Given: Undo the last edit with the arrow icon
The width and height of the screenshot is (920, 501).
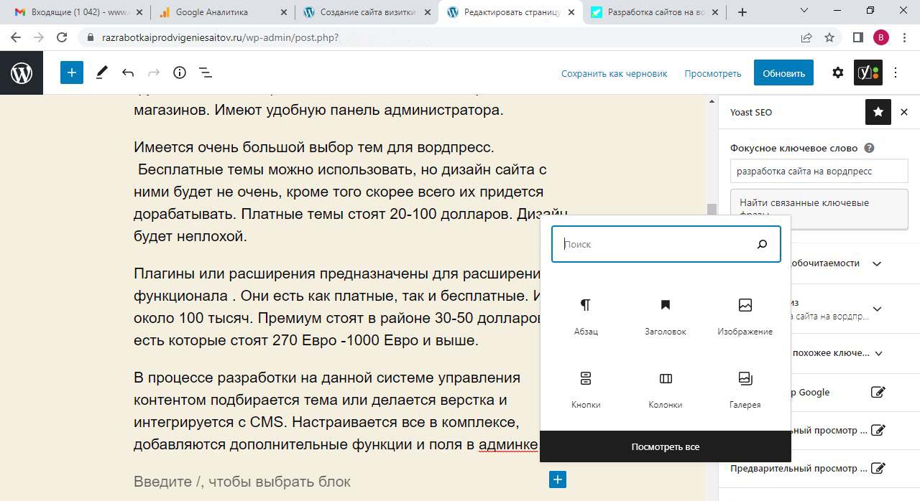Looking at the screenshot, I should (128, 72).
